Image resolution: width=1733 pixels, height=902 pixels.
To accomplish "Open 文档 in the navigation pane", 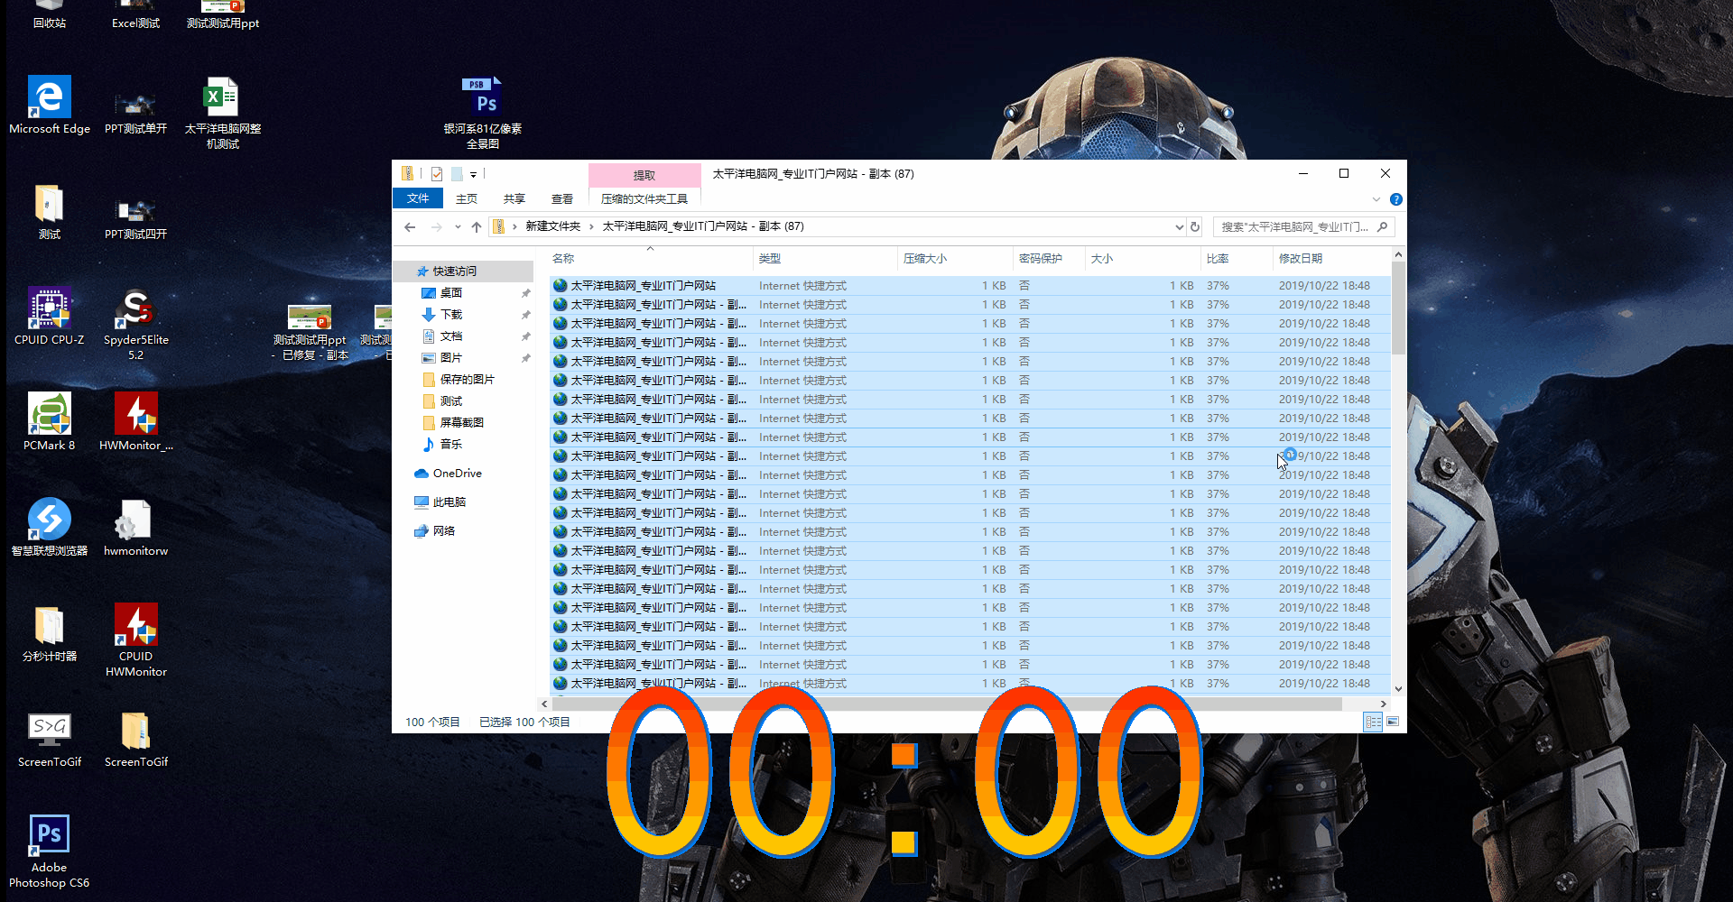I will point(451,336).
